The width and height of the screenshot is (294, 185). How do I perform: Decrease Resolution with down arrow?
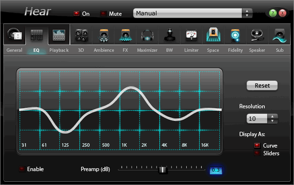pyautogui.click(x=272, y=121)
